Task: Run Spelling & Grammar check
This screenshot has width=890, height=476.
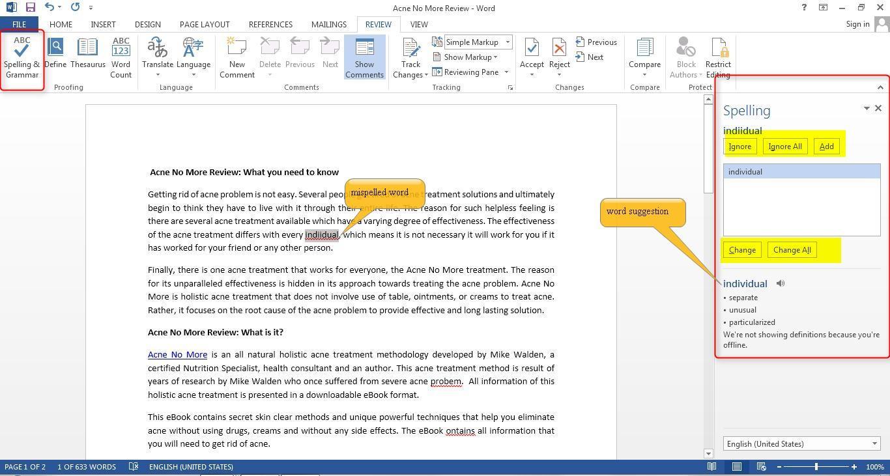Action: (22, 57)
